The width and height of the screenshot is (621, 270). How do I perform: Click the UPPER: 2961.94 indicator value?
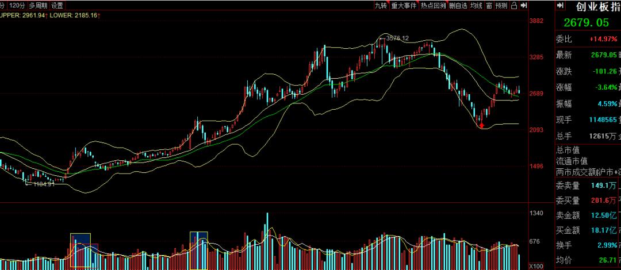(x=23, y=15)
